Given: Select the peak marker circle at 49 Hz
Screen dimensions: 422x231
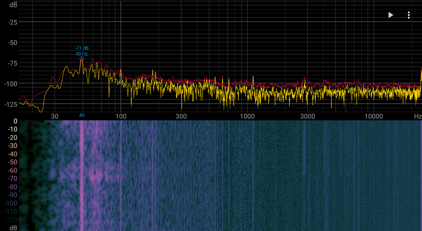Looking at the screenshot, I should [82, 59].
